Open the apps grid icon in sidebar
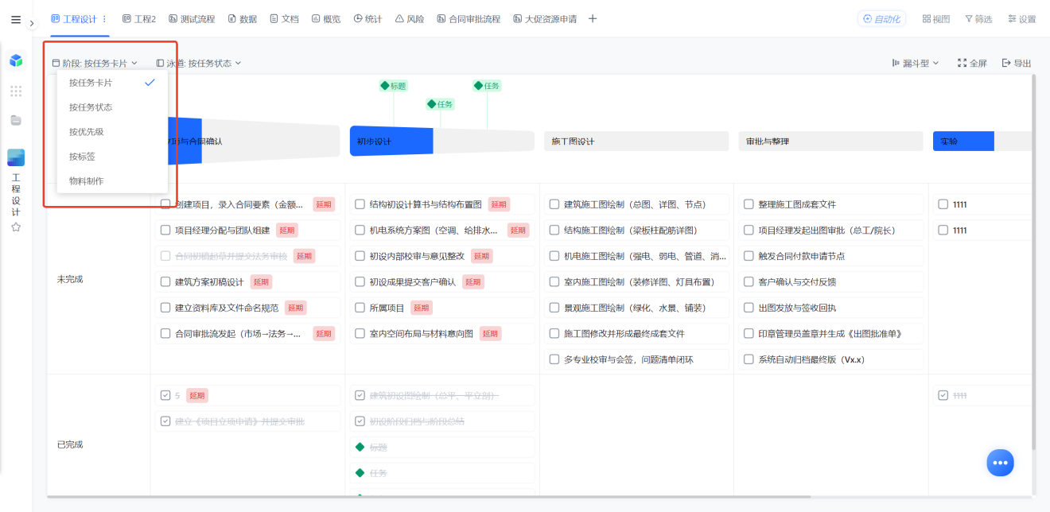This screenshot has width=1050, height=512. point(16,91)
